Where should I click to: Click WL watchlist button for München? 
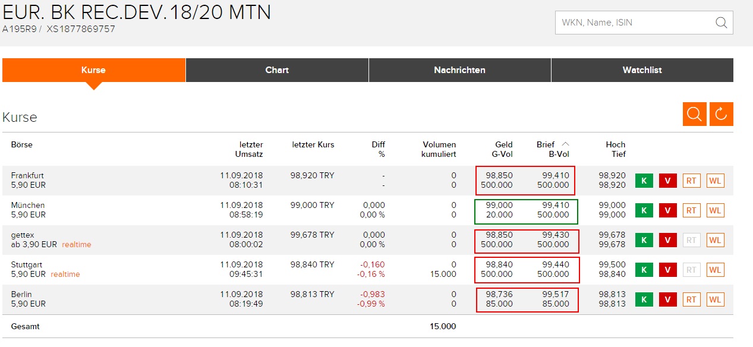(x=715, y=210)
